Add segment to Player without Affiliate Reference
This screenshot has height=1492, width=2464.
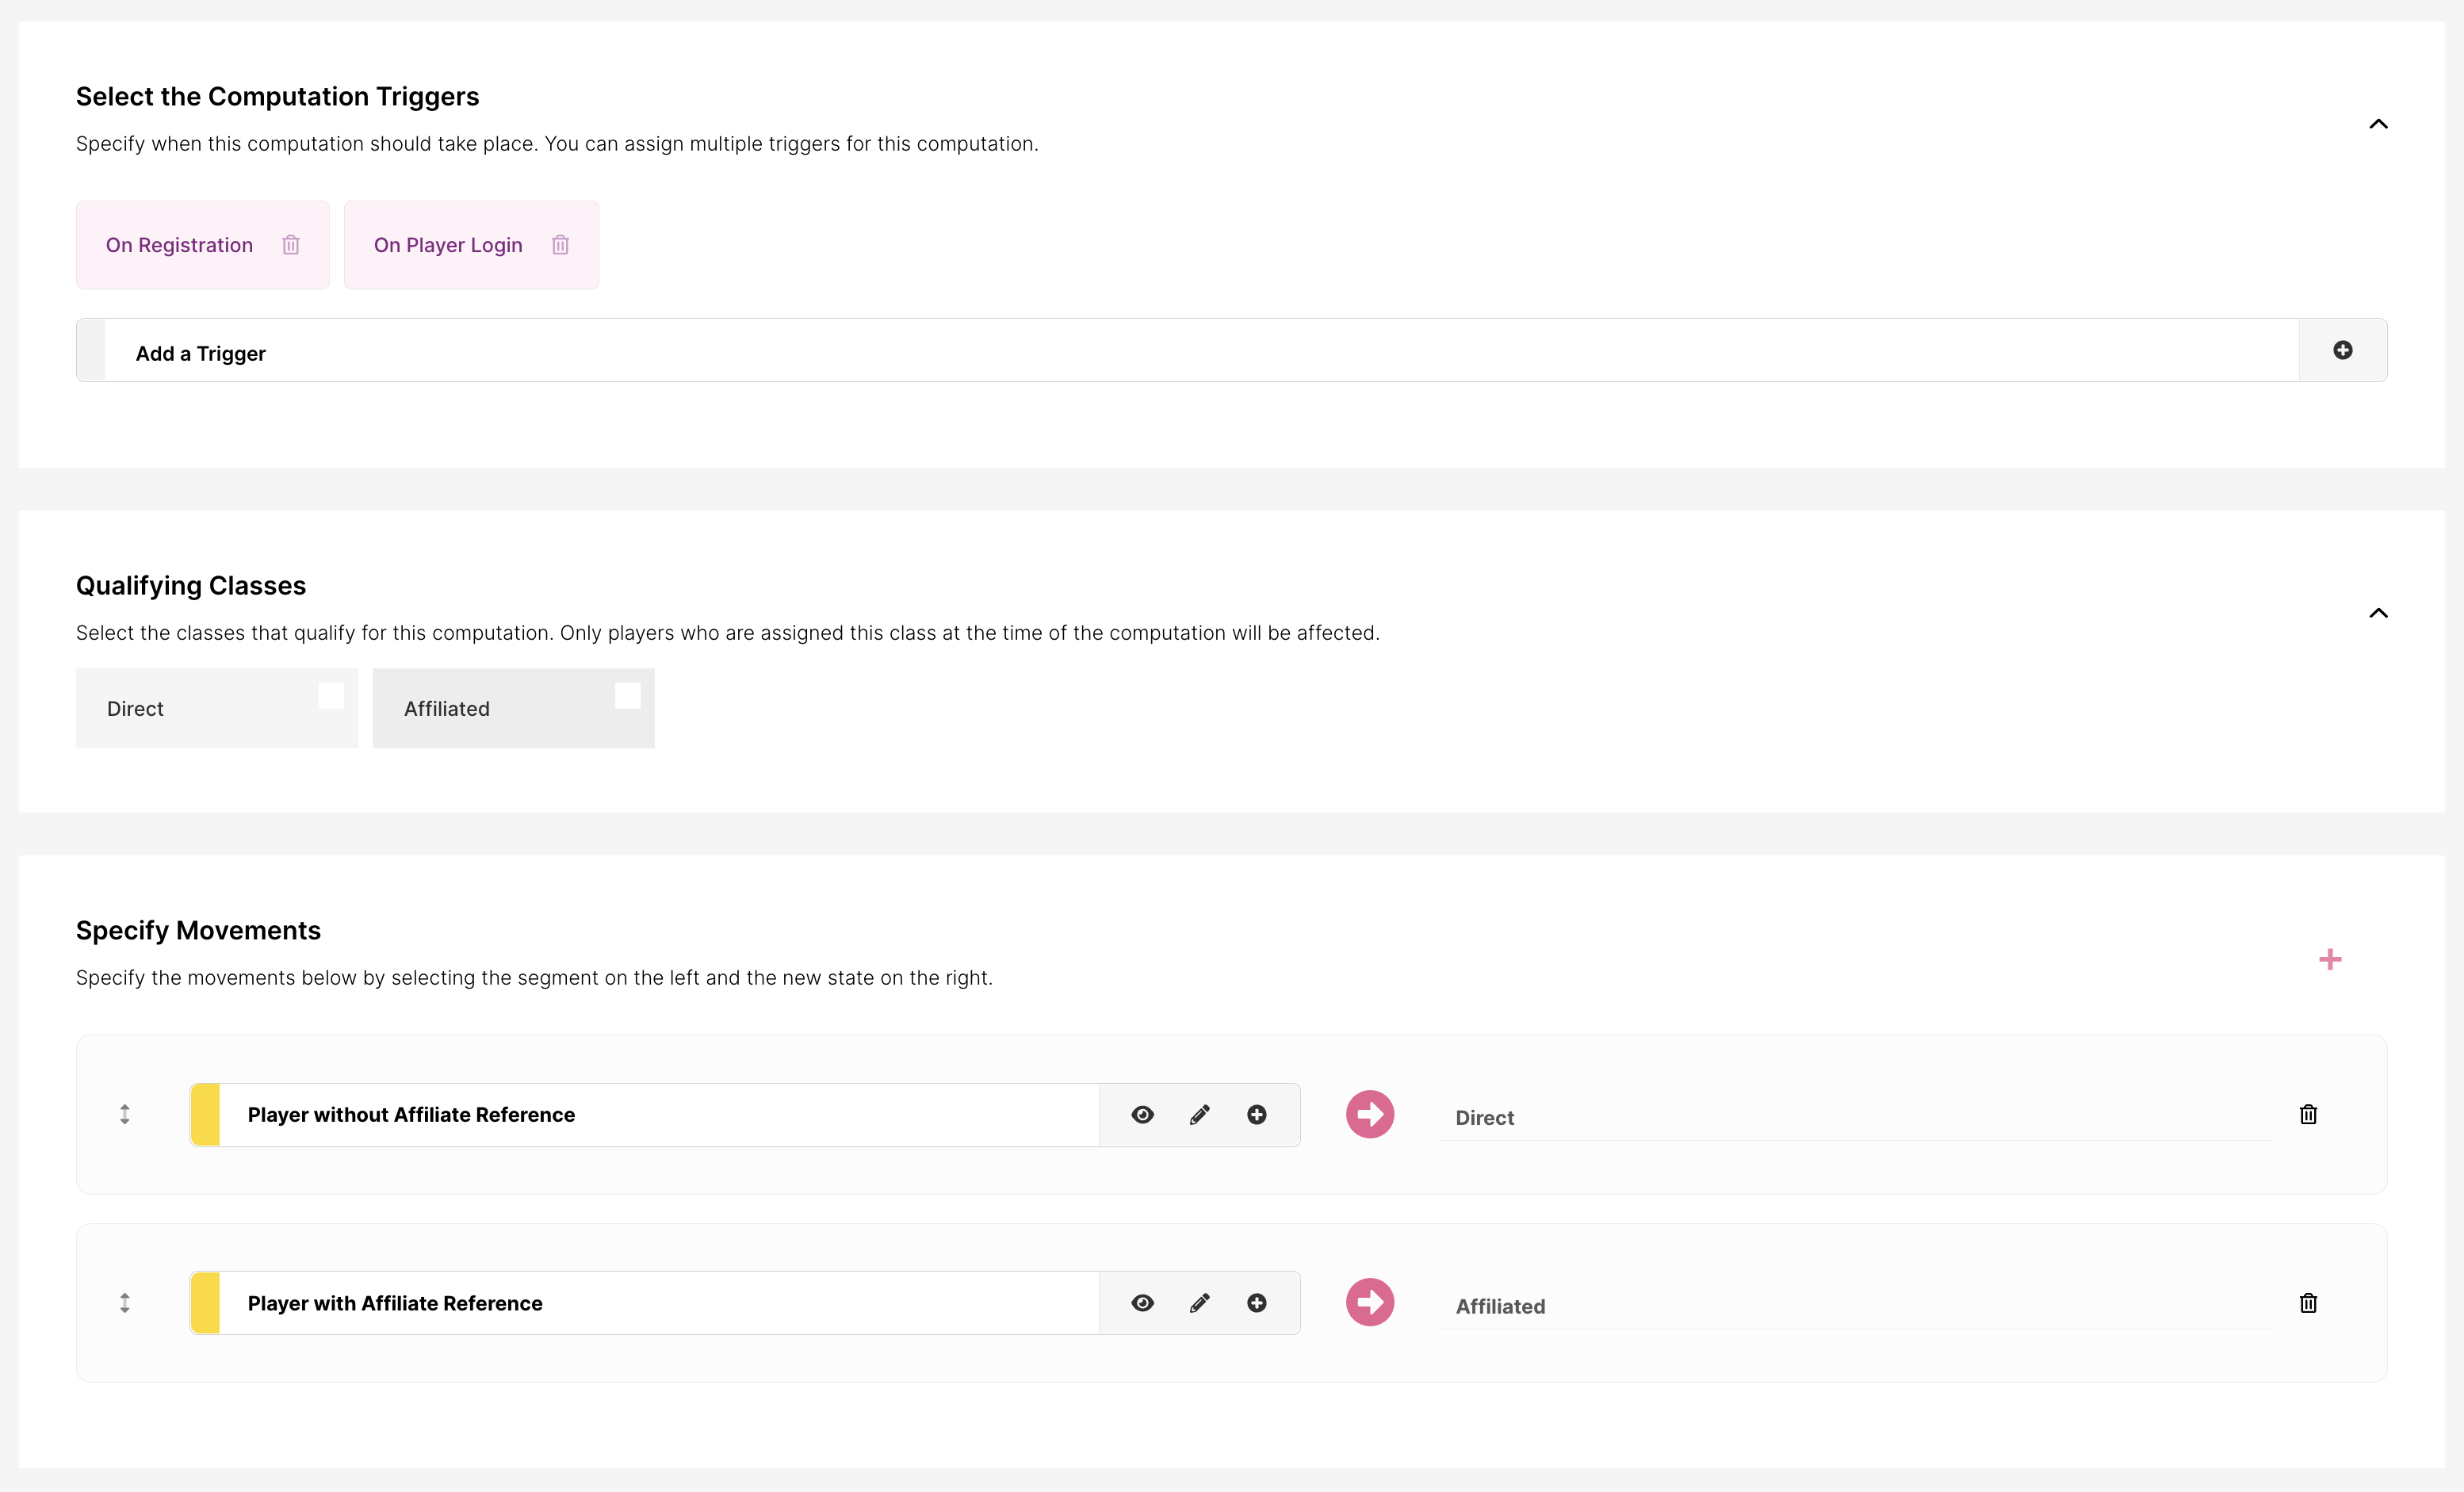(1257, 1114)
